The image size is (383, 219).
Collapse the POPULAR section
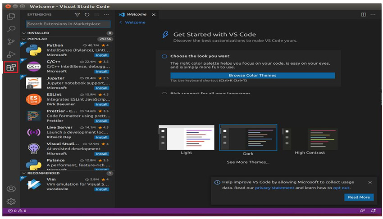[24, 39]
